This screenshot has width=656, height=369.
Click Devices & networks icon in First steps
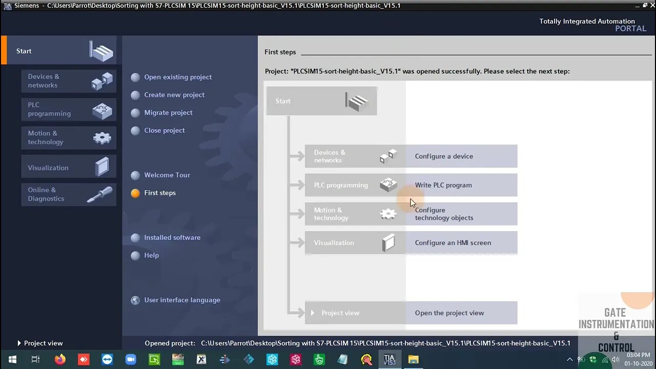[388, 156]
